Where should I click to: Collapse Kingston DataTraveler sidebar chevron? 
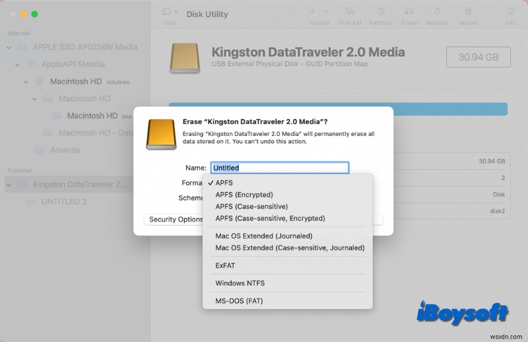click(x=9, y=185)
